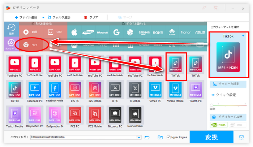Open the ファイル追加 dropdown arrow
The image size is (253, 147).
pyautogui.click(x=43, y=17)
